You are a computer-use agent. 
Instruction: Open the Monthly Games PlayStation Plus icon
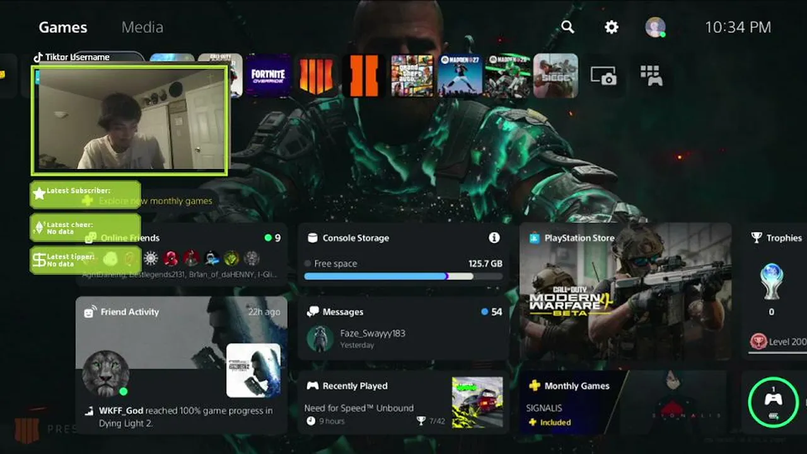(535, 385)
